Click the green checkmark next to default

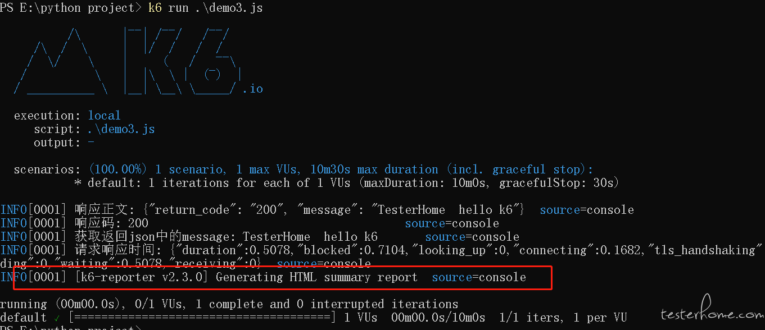coord(57,318)
